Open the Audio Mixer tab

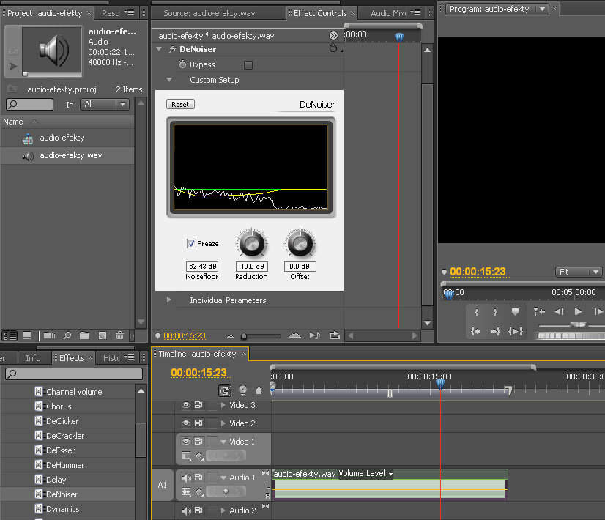pyautogui.click(x=387, y=13)
